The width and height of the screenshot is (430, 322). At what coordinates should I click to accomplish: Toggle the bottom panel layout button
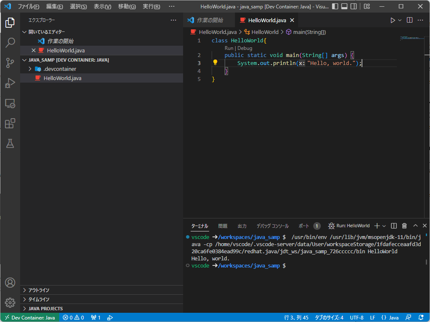[x=344, y=7]
